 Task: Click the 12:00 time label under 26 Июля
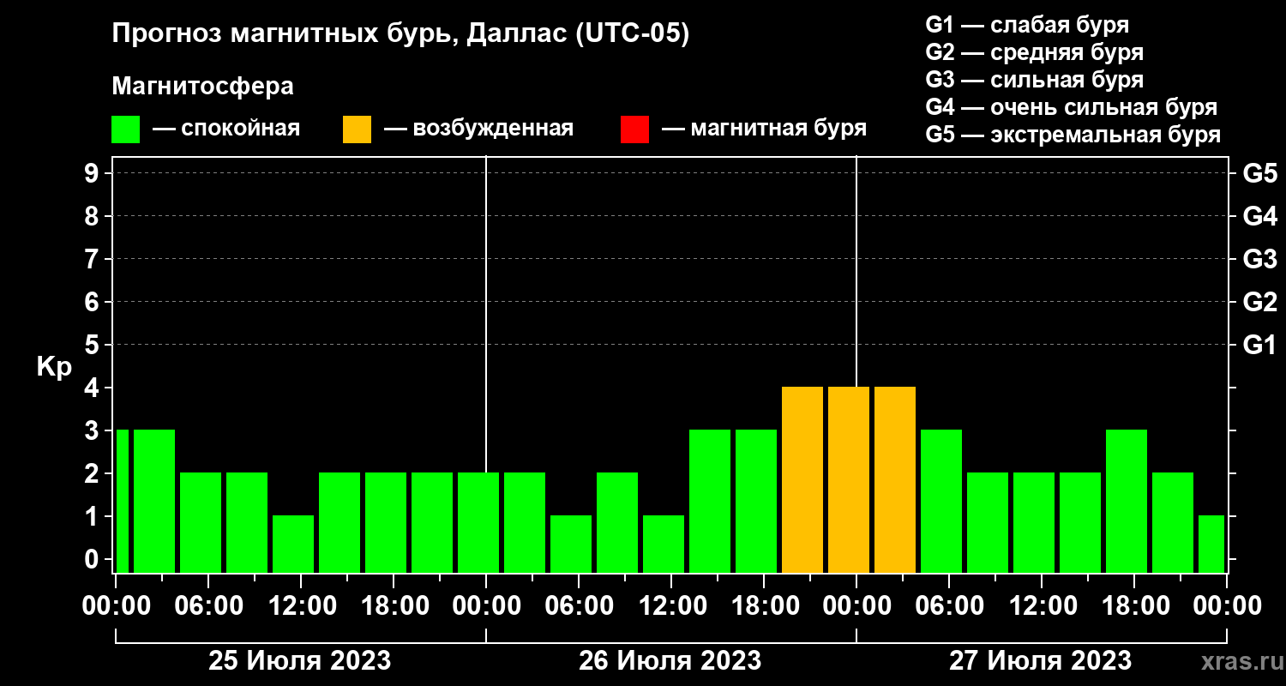click(671, 605)
